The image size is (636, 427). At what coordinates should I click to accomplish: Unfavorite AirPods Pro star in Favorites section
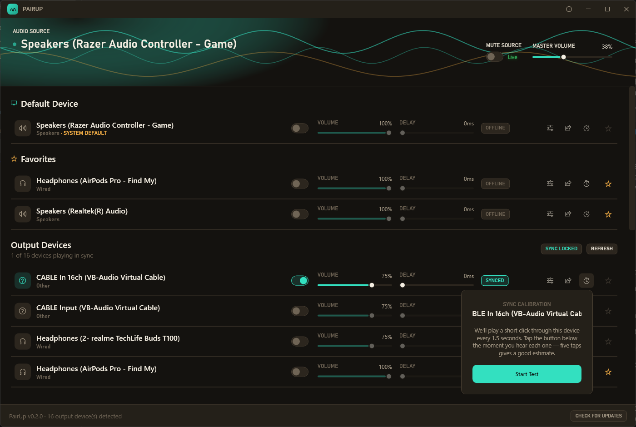coord(608,184)
